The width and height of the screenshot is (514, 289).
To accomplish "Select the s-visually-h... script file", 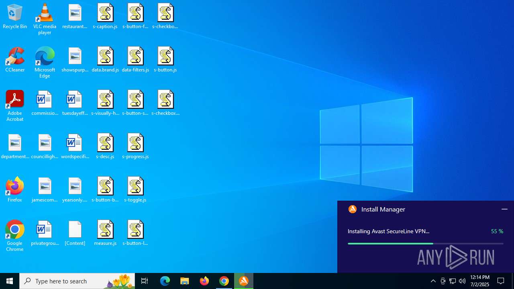I will coord(105,103).
